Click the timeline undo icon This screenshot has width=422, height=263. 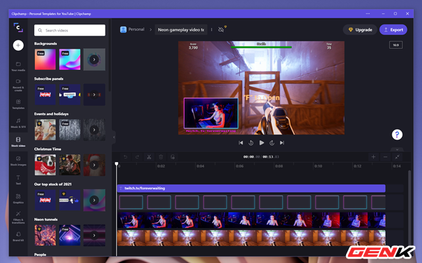click(x=125, y=157)
